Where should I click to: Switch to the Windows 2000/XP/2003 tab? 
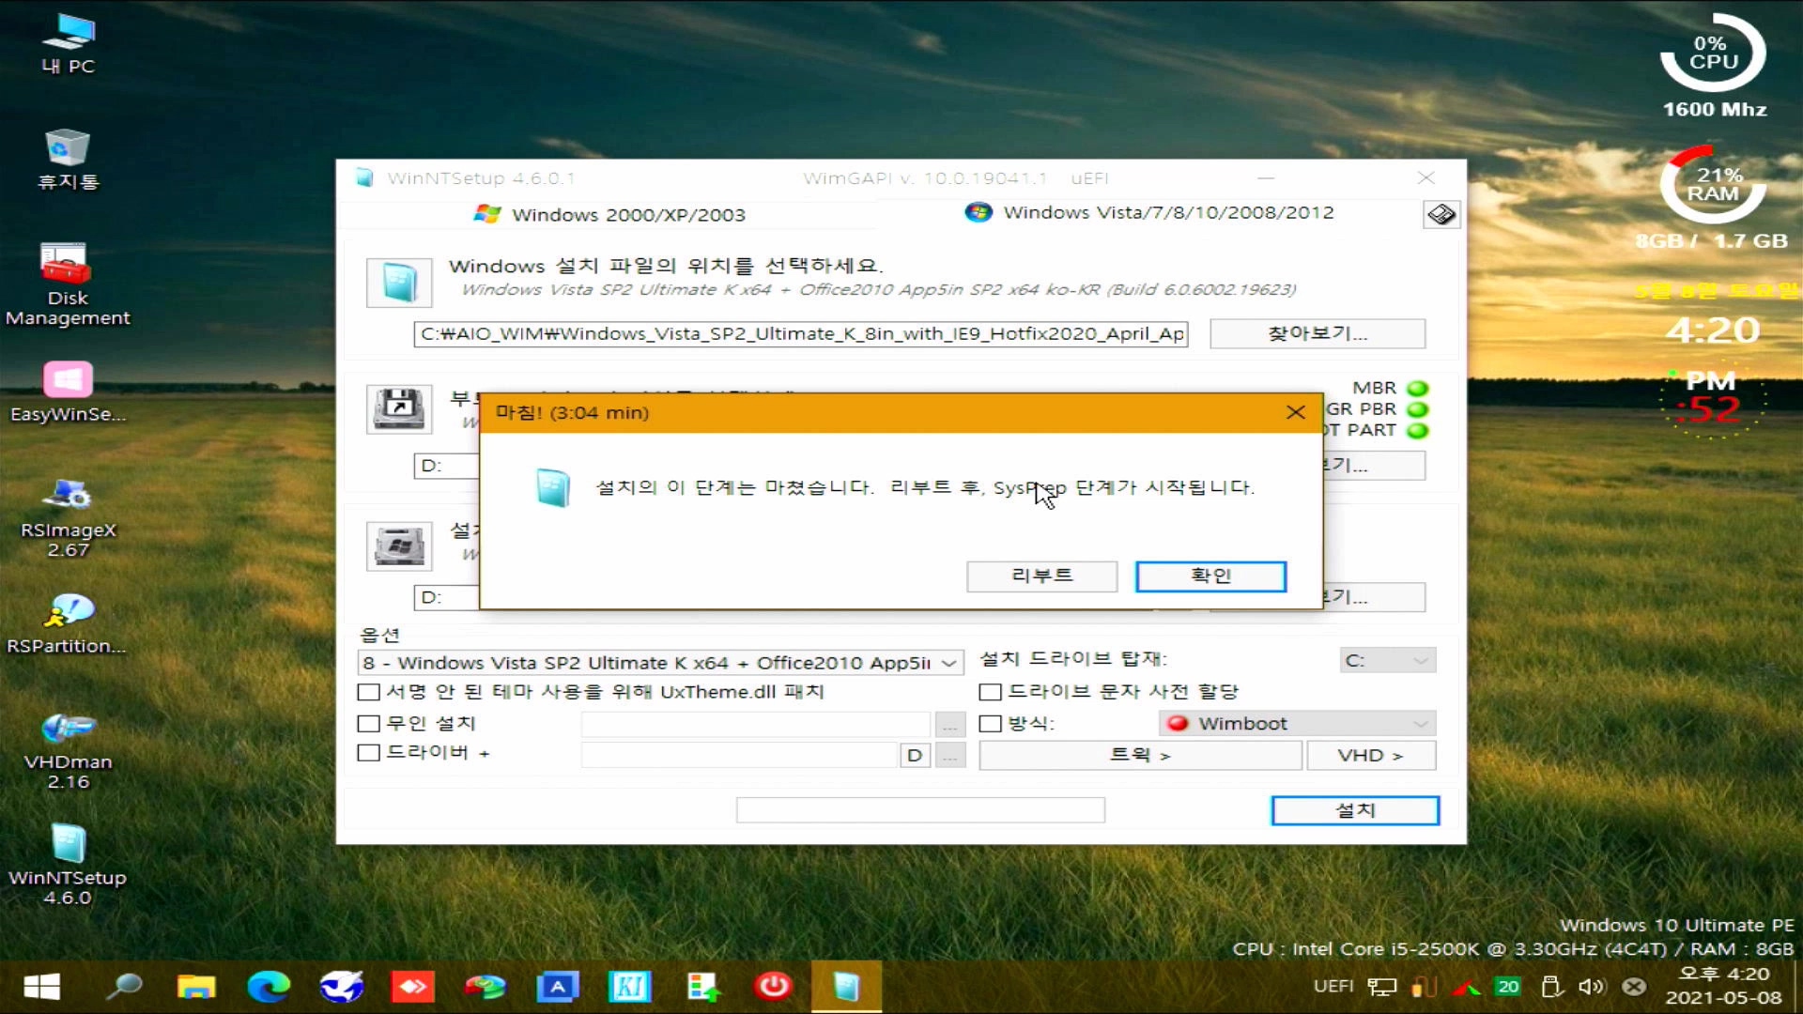click(610, 215)
